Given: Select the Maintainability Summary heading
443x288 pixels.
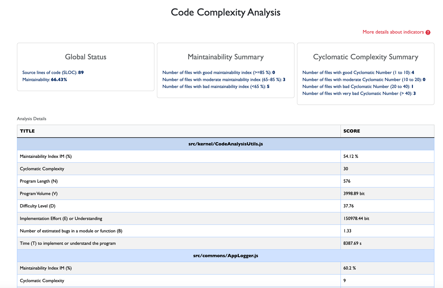Looking at the screenshot, I should click(226, 57).
